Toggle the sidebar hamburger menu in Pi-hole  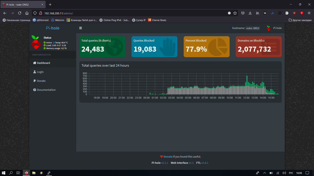pos(81,28)
